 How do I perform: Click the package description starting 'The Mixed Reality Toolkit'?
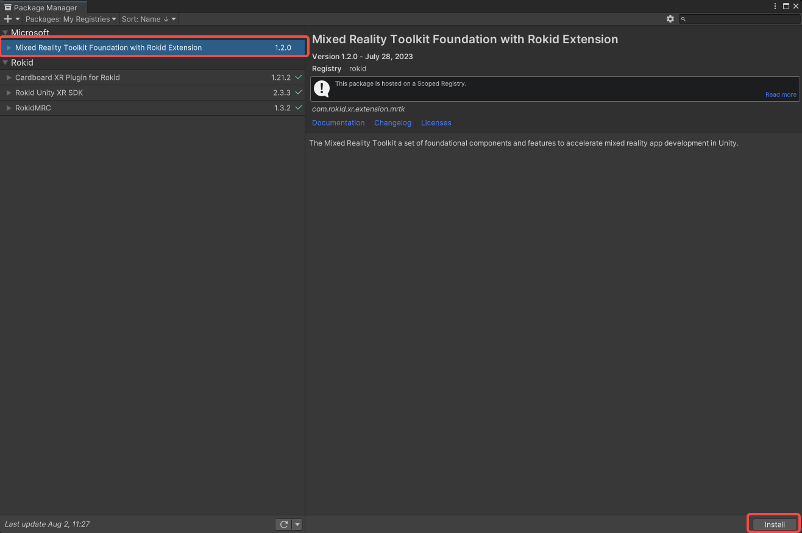coord(523,143)
